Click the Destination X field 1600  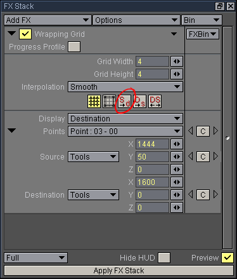(152, 182)
